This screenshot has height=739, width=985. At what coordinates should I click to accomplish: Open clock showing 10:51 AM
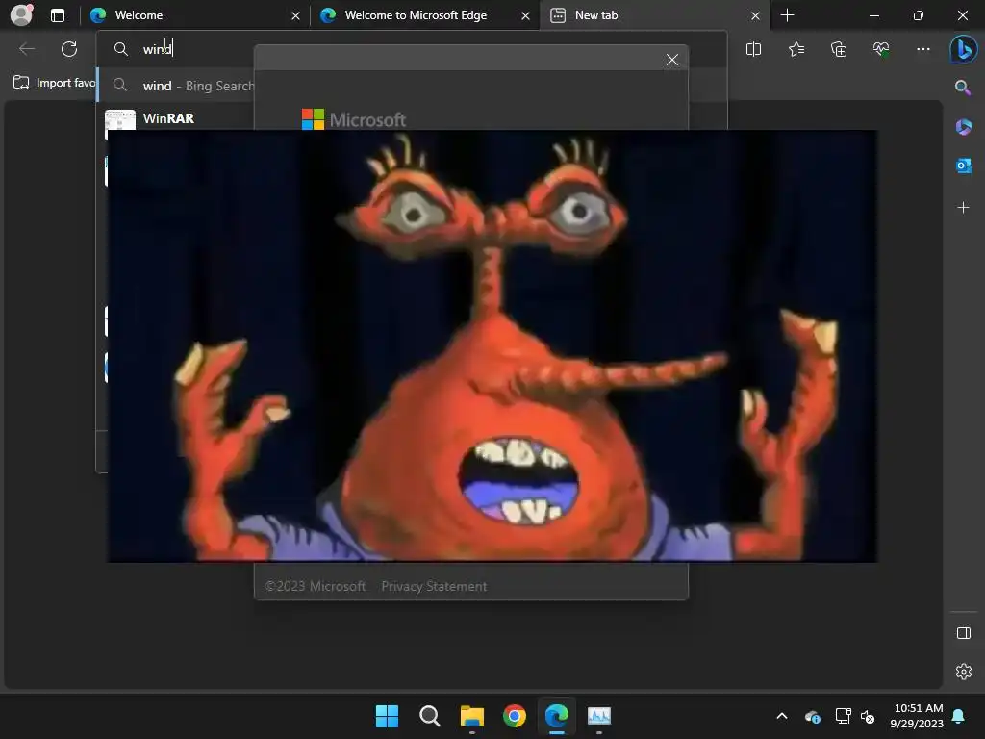[x=917, y=716]
